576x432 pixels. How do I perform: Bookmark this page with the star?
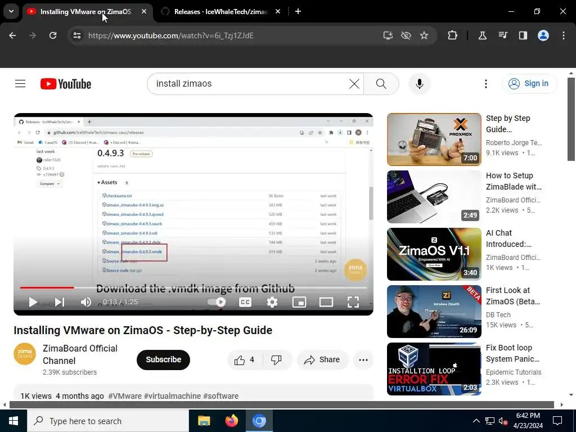point(424,35)
